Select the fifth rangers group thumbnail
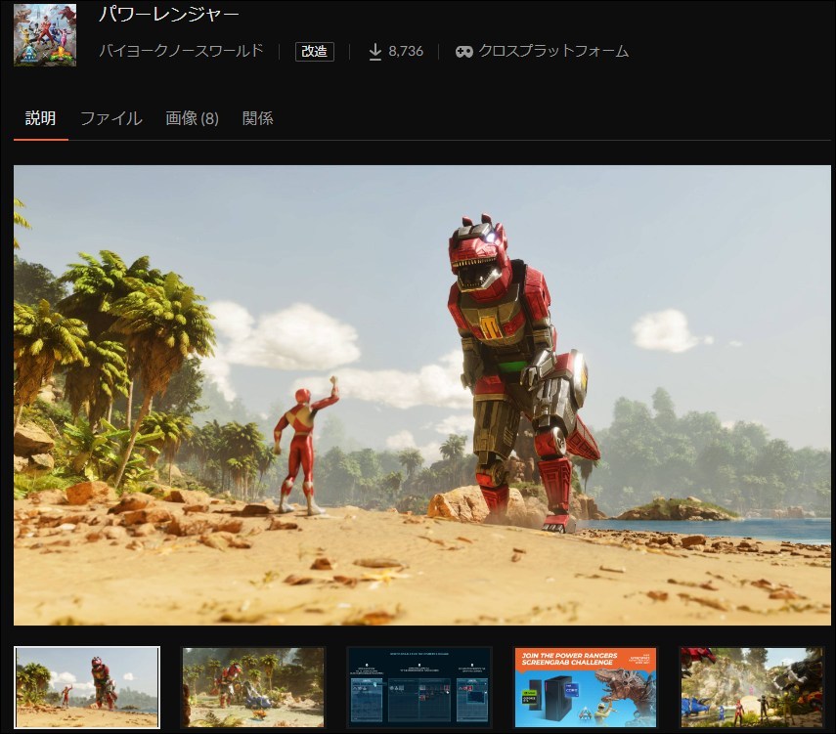Viewport: 836px width, 734px height. point(752,687)
